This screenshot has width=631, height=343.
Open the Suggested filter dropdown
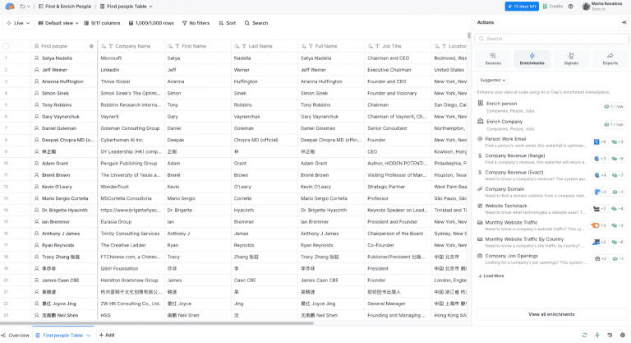pyautogui.click(x=491, y=81)
